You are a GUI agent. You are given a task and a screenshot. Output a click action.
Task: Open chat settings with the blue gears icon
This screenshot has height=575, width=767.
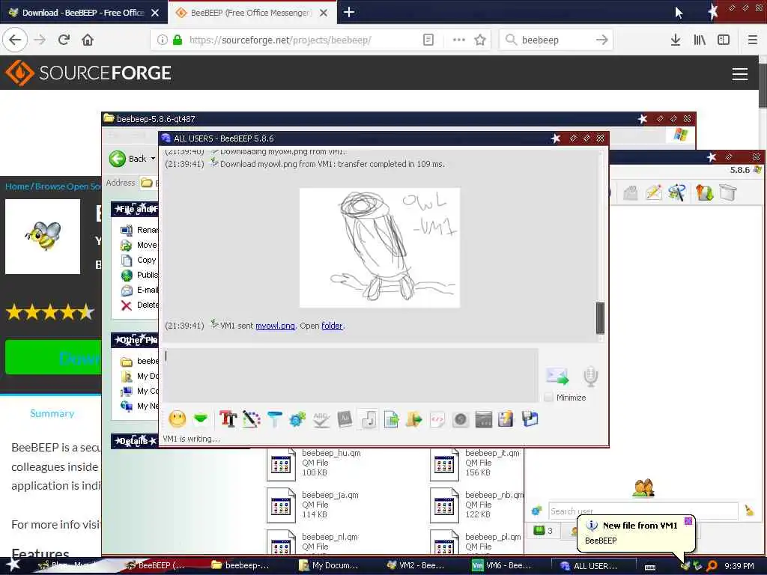click(297, 419)
